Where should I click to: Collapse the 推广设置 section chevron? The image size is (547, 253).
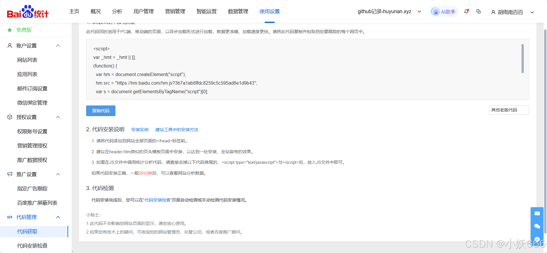click(58, 174)
